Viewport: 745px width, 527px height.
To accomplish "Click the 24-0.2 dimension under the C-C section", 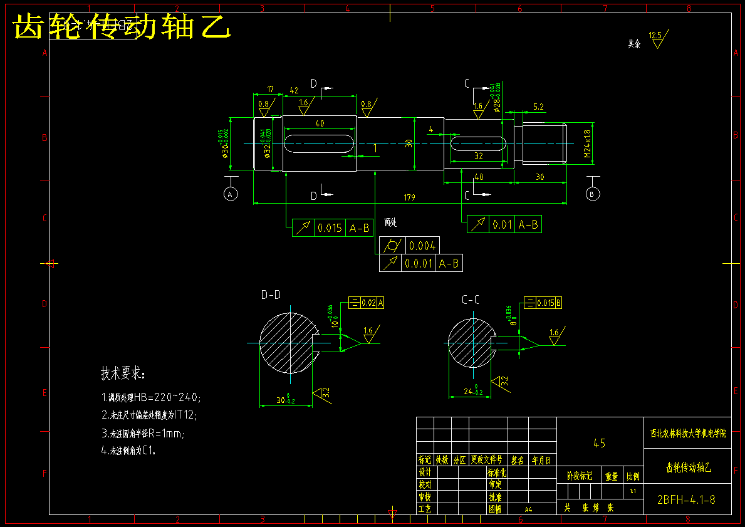I will pos(473,391).
